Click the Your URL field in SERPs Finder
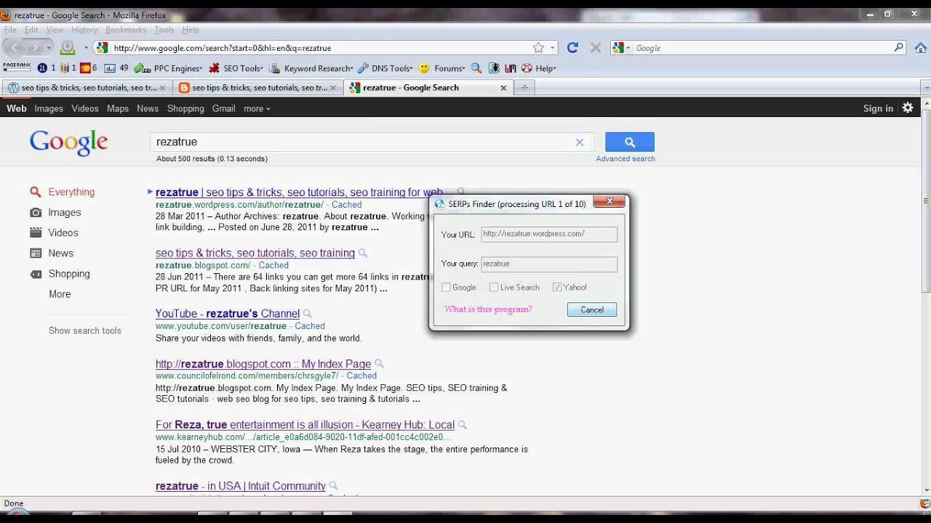 549,234
